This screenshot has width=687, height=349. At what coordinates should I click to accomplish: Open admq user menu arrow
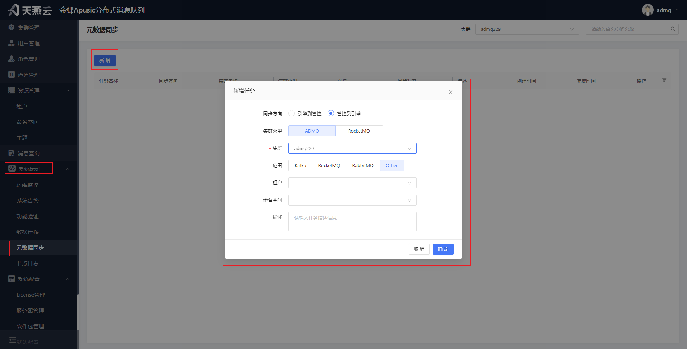pos(677,10)
